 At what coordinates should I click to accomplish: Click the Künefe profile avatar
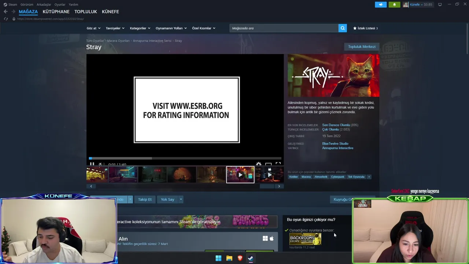406,4
